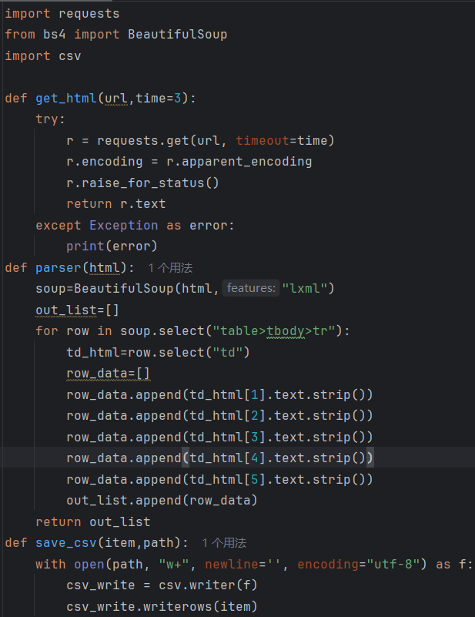Screen dimensions: 475x617
Task: Click the r.raise_for_status() call
Action: pos(142,183)
